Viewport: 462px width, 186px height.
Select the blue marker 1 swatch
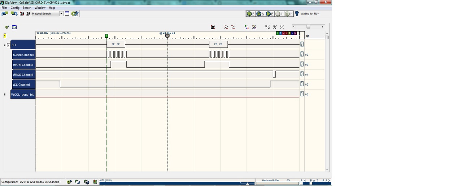coord(280,33)
